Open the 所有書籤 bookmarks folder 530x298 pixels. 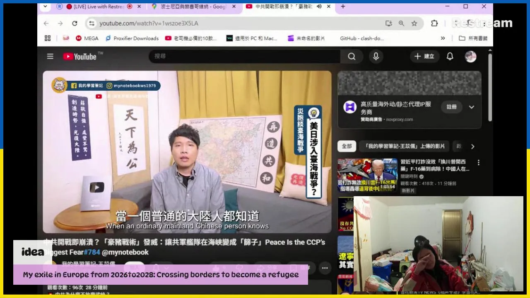tap(473, 38)
